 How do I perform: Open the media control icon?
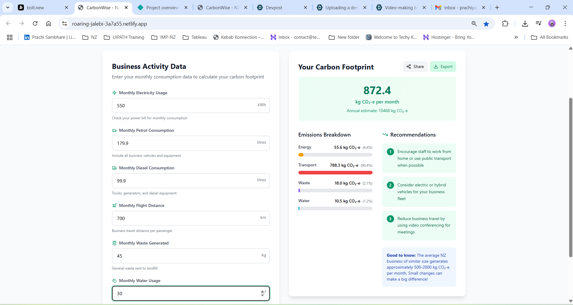coord(538,24)
